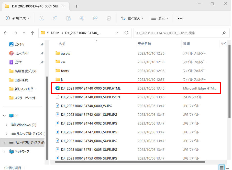Screen dimensions: 232x170
Task: Expand the Windows (C:) drive tree
Action: click(x=6, y=125)
